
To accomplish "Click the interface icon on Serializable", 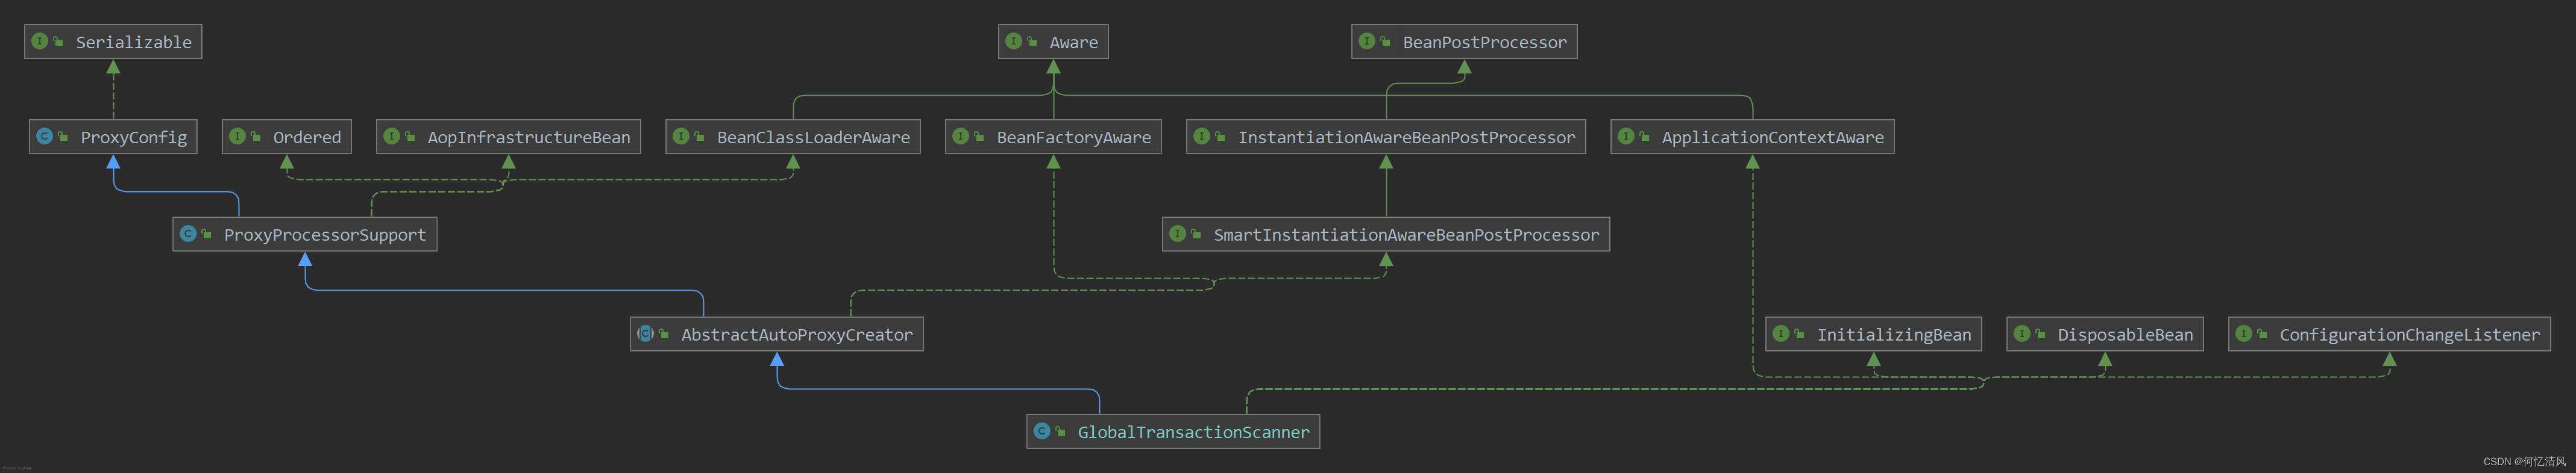I will (x=40, y=41).
